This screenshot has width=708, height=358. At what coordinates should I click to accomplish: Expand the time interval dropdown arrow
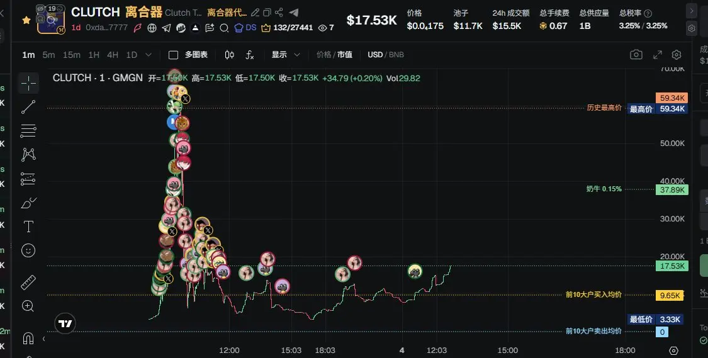click(x=148, y=55)
